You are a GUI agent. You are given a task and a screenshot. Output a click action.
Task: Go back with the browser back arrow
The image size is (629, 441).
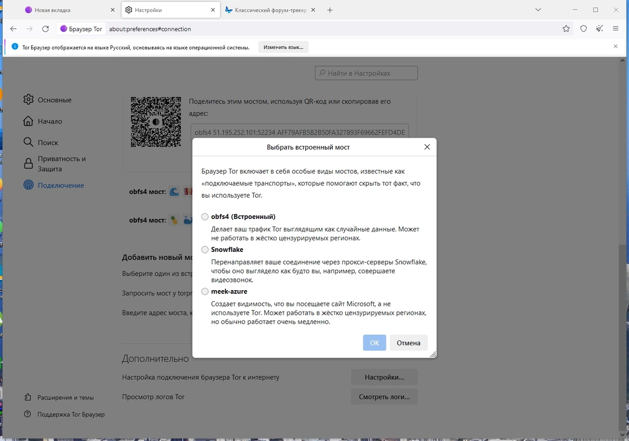(x=14, y=29)
